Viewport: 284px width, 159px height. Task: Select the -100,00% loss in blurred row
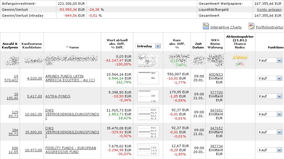(x=123, y=65)
